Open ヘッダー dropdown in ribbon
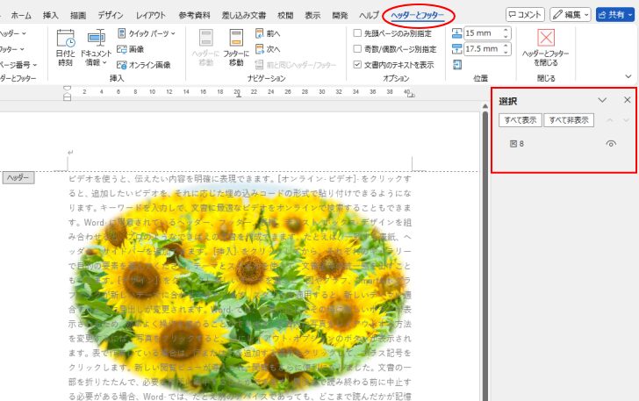 pyautogui.click(x=13, y=33)
